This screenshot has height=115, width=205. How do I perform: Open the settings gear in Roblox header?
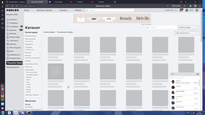(x=197, y=10)
